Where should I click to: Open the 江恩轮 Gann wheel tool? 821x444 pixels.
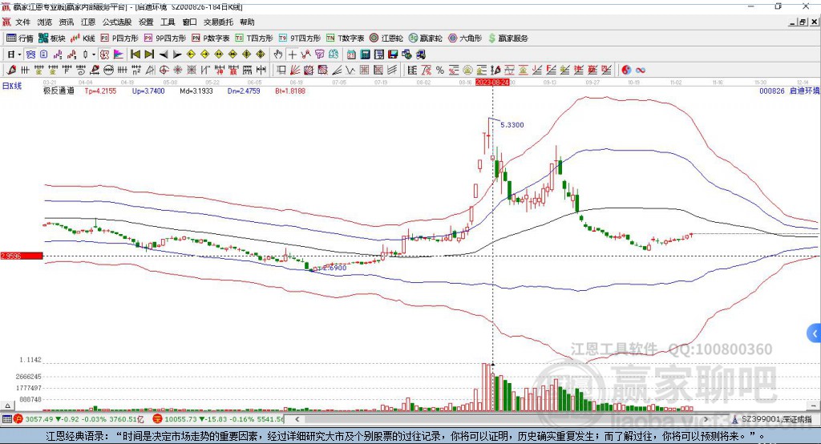click(x=386, y=38)
